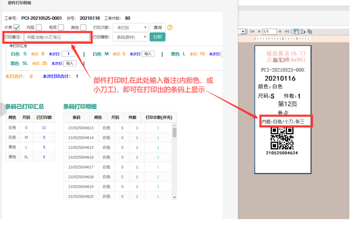353x230 pixels.
Task: Click the copy icon in preview toolbar
Action: point(310,31)
